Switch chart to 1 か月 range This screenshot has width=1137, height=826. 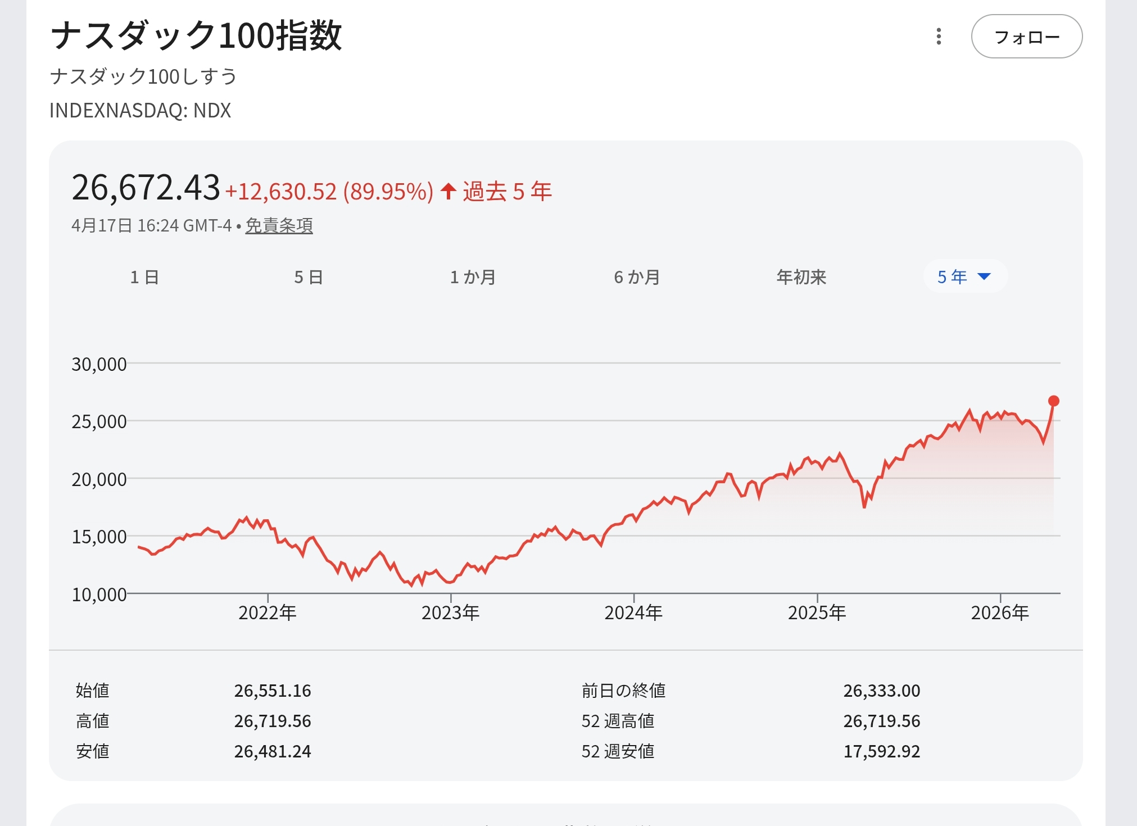pos(473,277)
